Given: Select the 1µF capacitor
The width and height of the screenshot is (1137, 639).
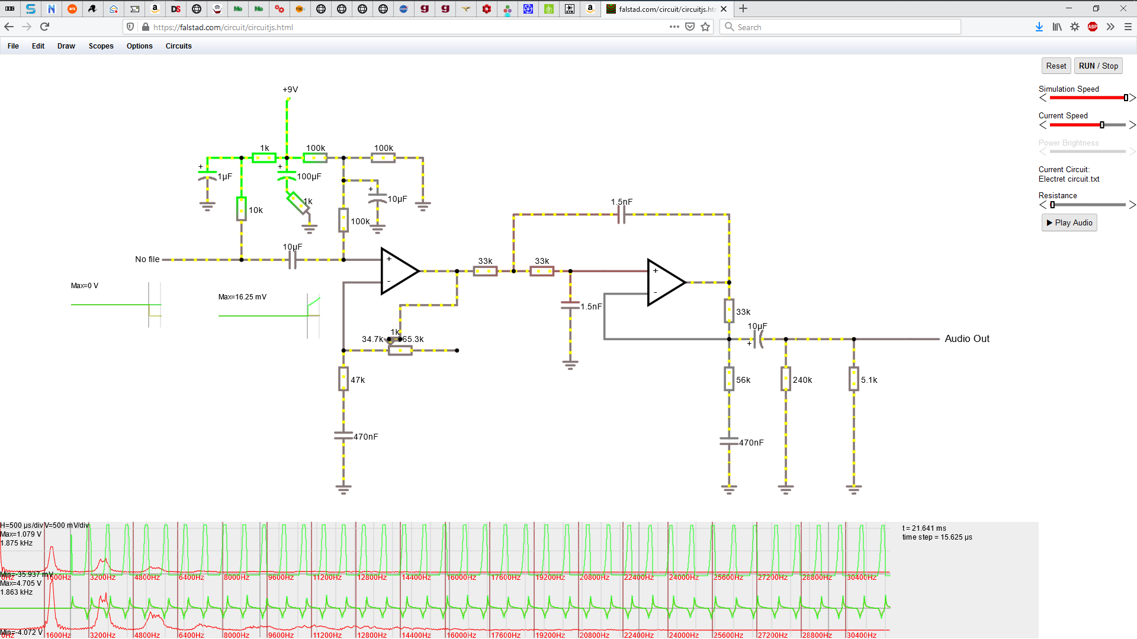Looking at the screenshot, I should point(207,176).
